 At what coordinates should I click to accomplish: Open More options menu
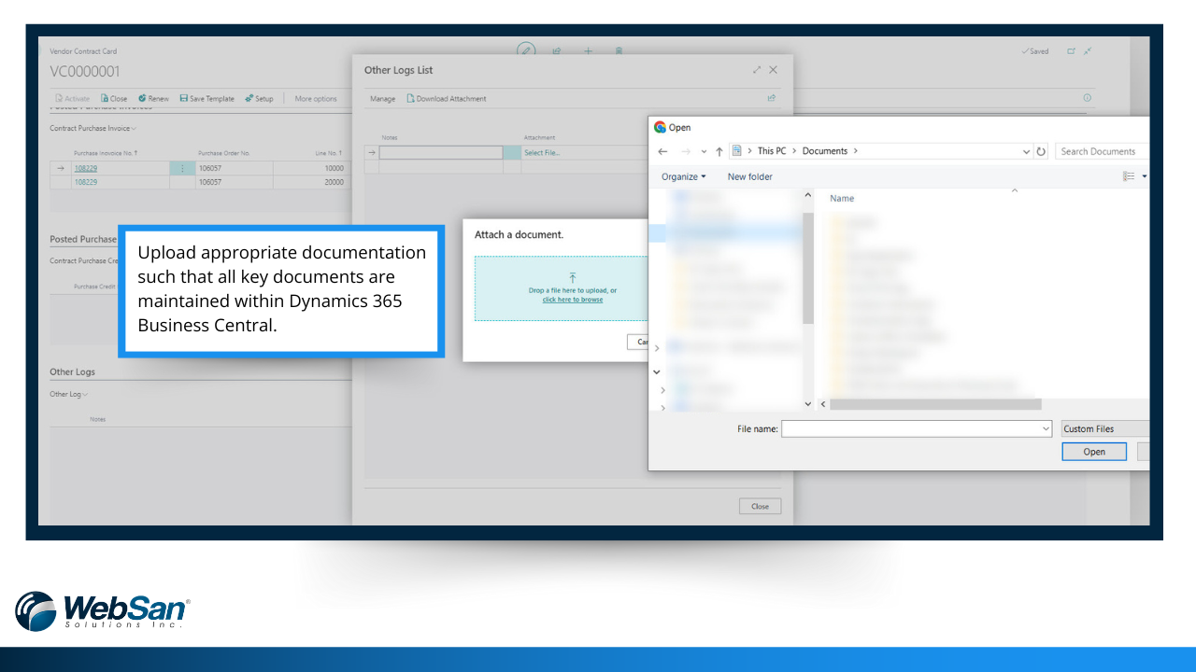pos(316,99)
